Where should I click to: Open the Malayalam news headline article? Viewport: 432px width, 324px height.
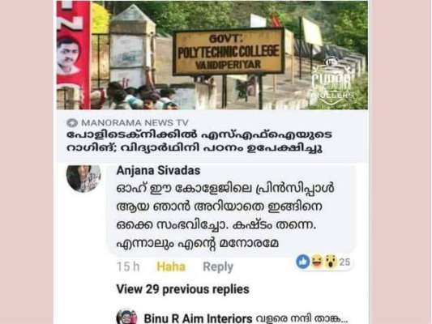[199, 141]
